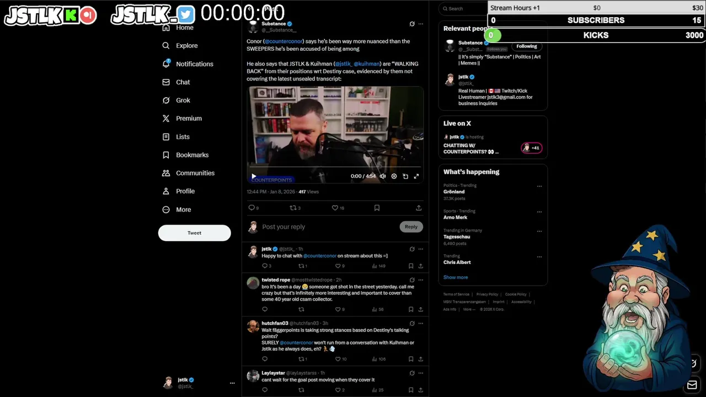Open the Chris Albert trending topic
The height and width of the screenshot is (397, 706).
point(457,262)
